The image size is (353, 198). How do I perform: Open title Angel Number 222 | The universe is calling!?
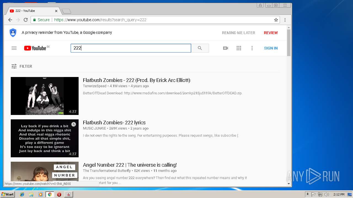pos(130,165)
